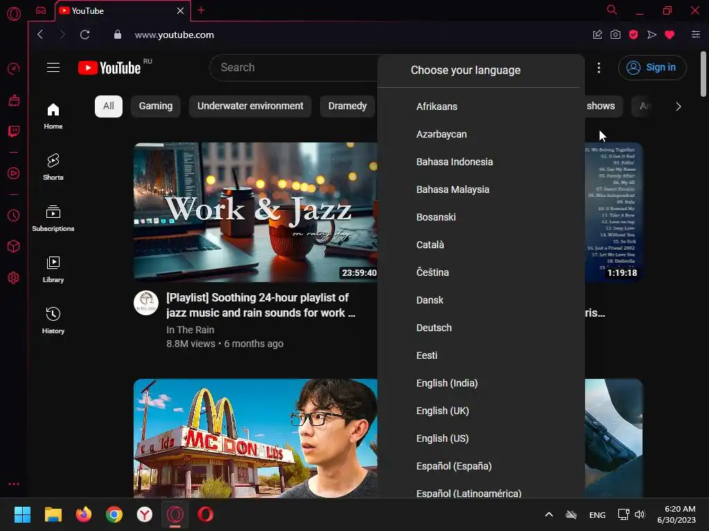Choose Afrikaans language

[481, 106]
